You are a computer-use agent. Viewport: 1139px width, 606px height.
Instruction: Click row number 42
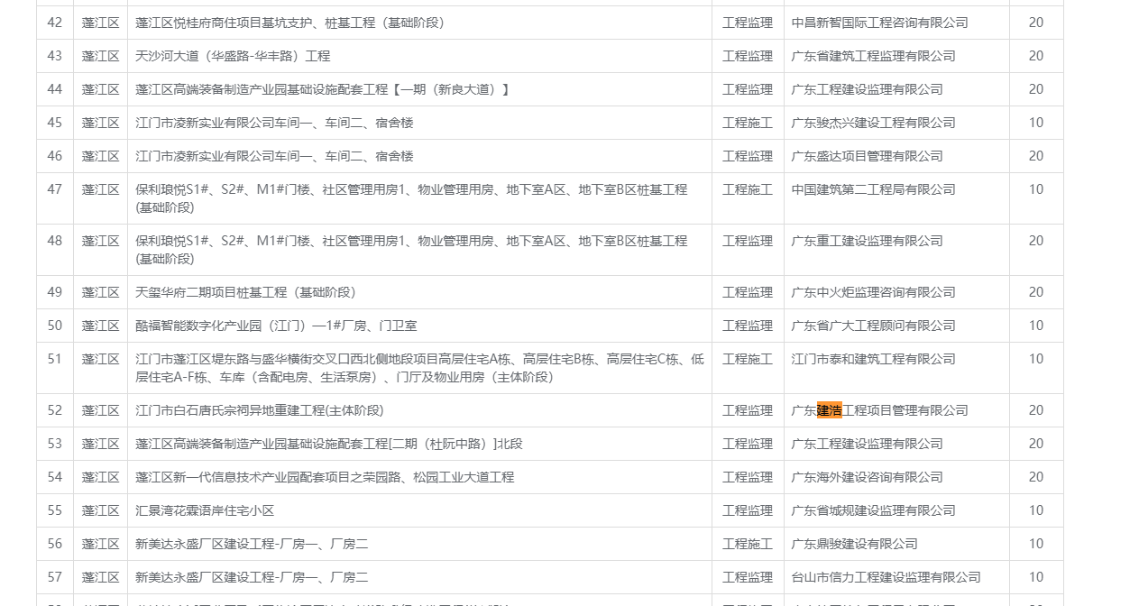click(x=55, y=23)
